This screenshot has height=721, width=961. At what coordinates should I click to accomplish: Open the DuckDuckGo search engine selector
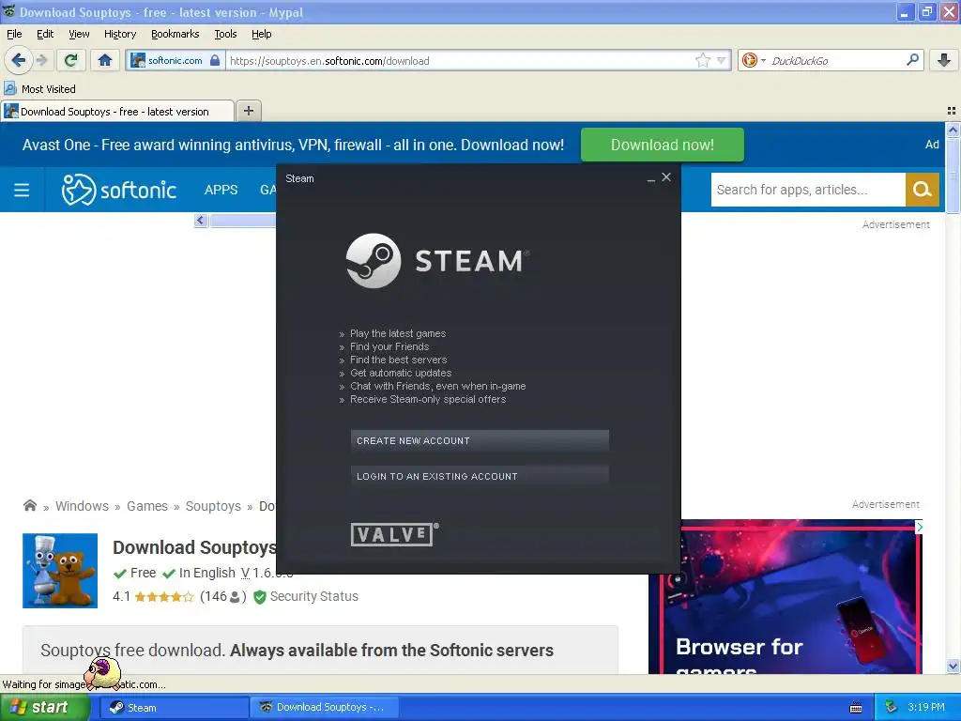pyautogui.click(x=754, y=60)
